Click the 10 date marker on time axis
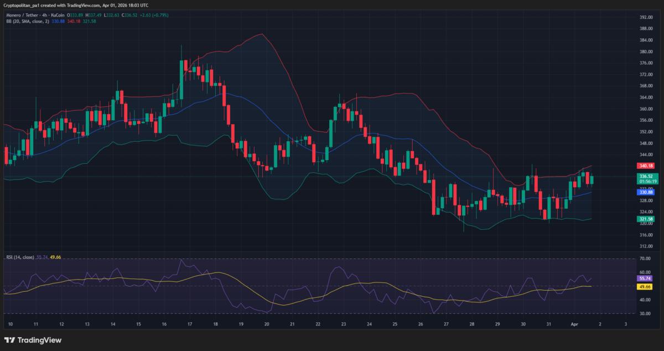 pos(9,323)
